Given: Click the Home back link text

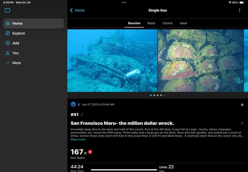Looking at the screenshot, I should tap(80, 10).
